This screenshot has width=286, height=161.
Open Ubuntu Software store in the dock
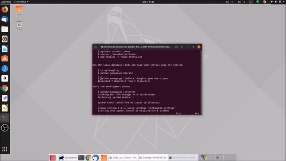coord(5,59)
